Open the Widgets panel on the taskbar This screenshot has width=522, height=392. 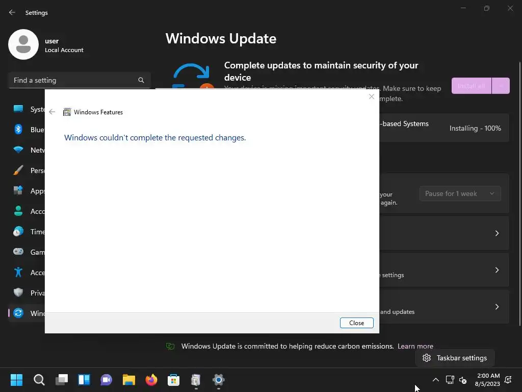(x=84, y=380)
